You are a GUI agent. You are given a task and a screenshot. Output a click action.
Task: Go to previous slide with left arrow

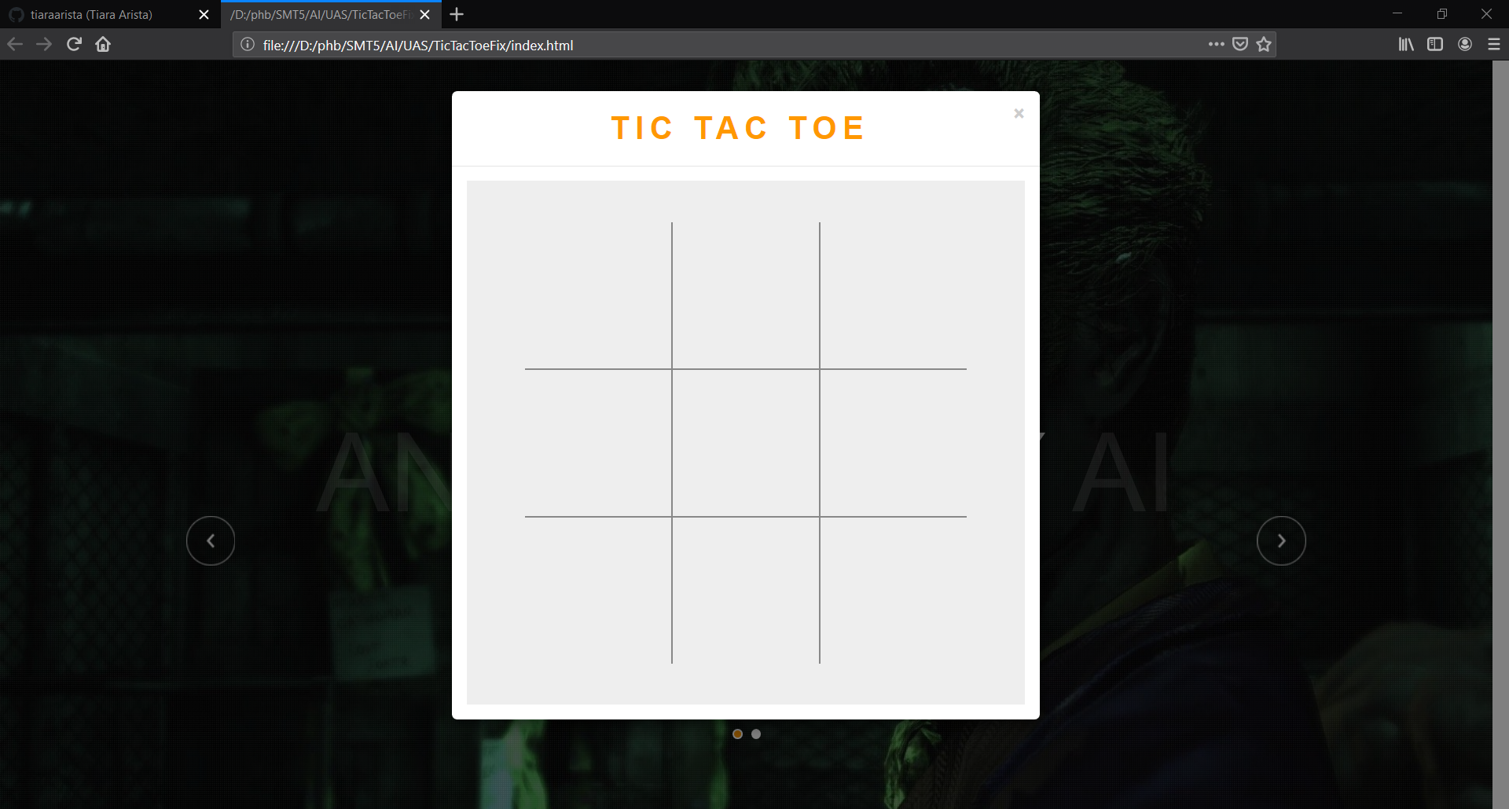click(211, 540)
